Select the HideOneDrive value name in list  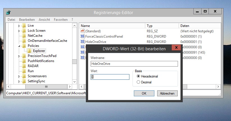[x=96, y=42]
